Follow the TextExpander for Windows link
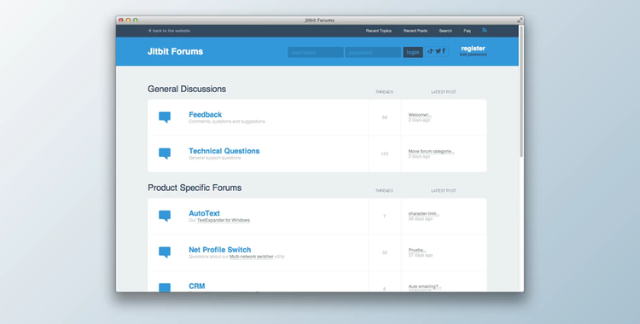The image size is (640, 324). (x=224, y=220)
